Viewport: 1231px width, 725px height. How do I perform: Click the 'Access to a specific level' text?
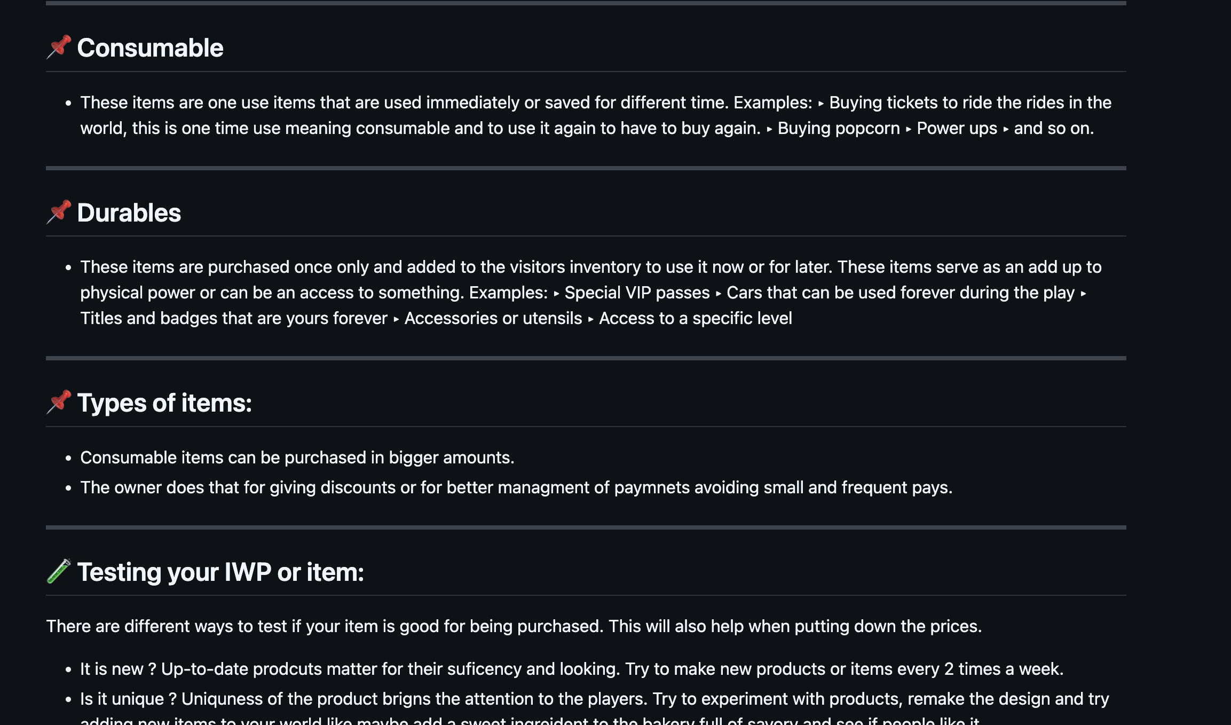695,318
